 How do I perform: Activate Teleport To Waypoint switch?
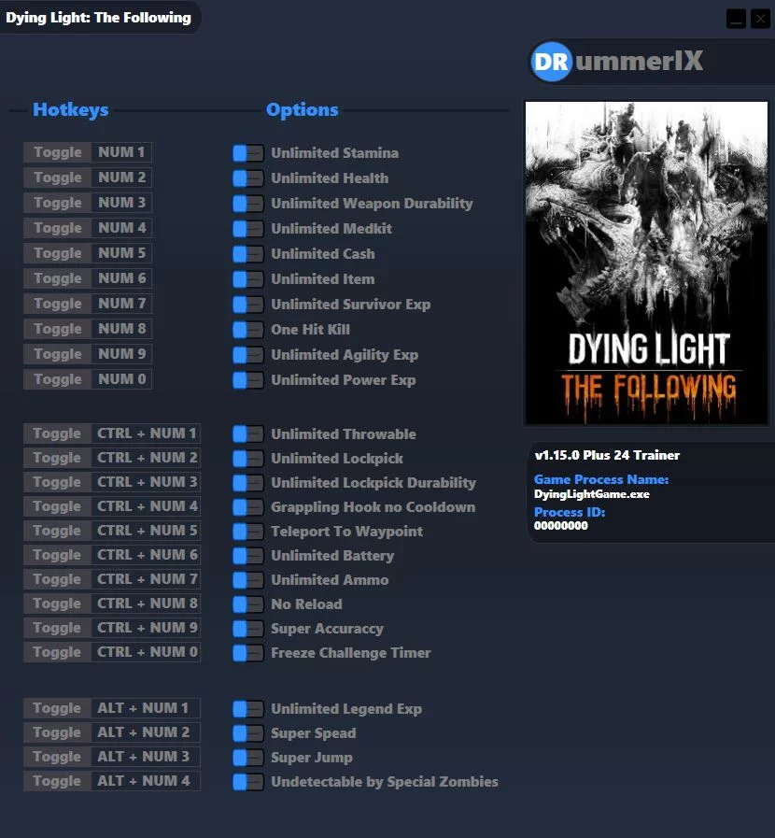(x=247, y=532)
